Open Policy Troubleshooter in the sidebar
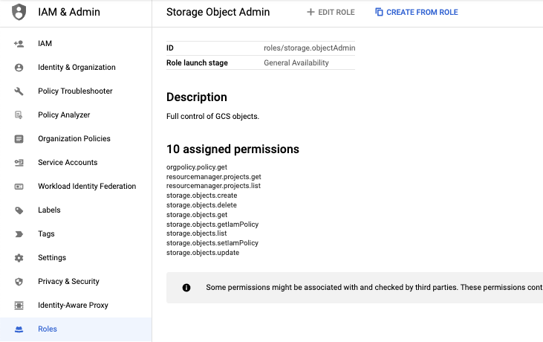 (x=76, y=91)
